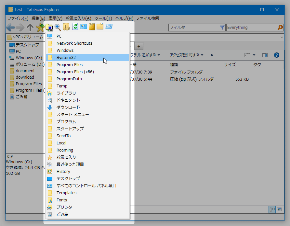Image resolution: width=290 pixels, height=226 pixels.
Task: Open Temp from the popup menu
Action: (87, 86)
